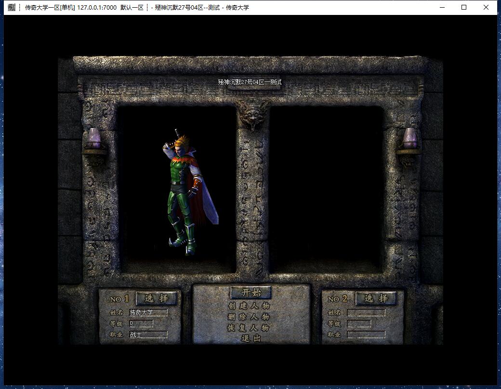Click the empty NO 2 等级 field
Screen dimensions: 501x389
pyautogui.click(x=359, y=323)
